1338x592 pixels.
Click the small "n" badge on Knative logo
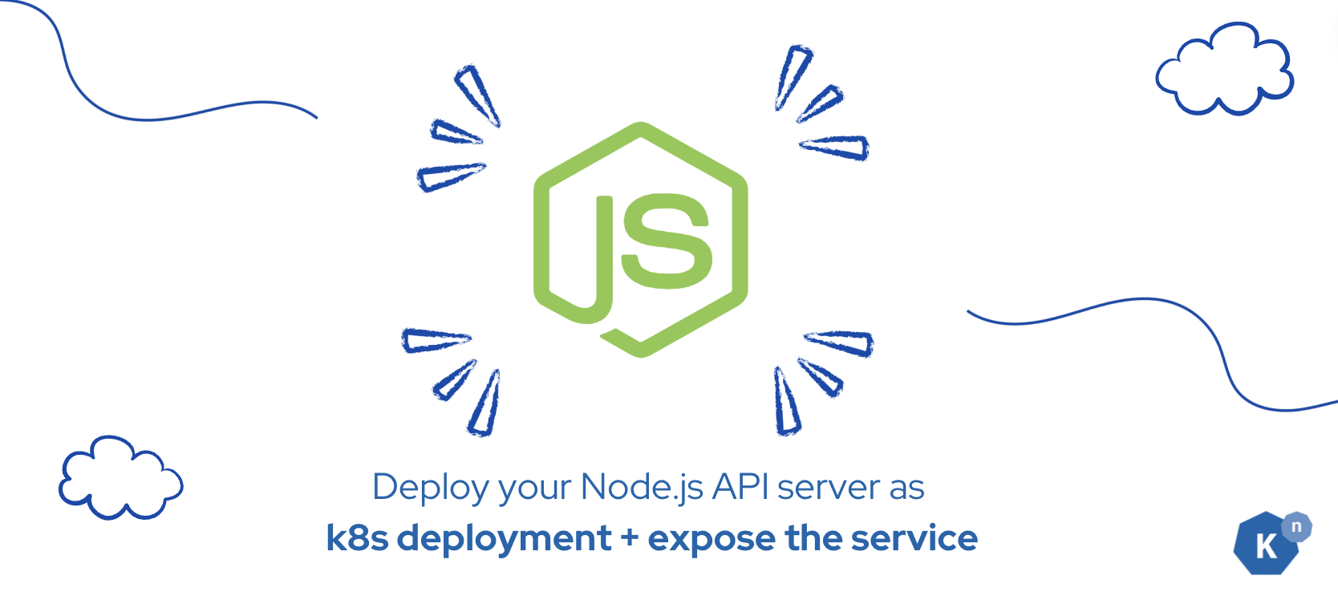(x=1296, y=527)
